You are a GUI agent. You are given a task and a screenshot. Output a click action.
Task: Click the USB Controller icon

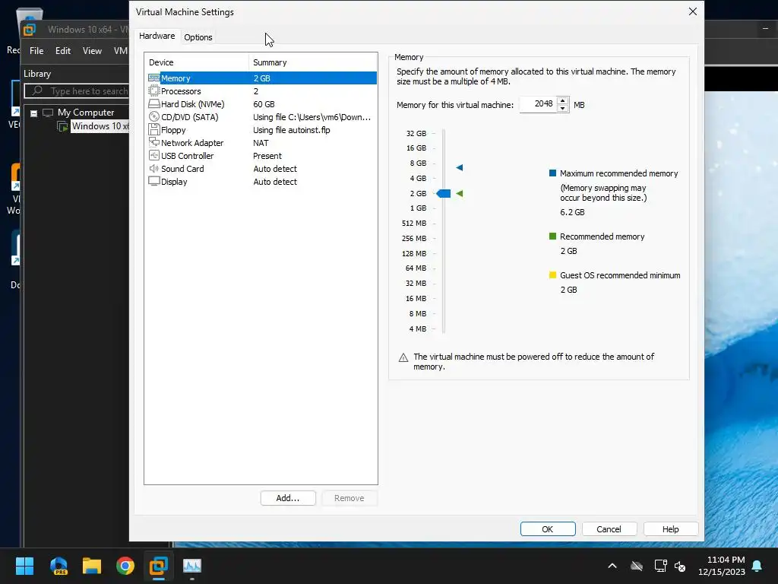click(153, 155)
